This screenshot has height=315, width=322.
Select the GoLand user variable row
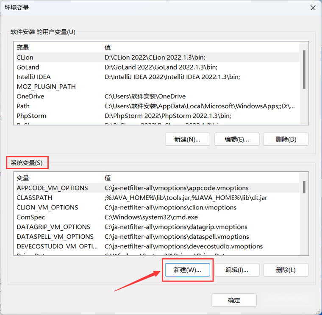click(157, 67)
